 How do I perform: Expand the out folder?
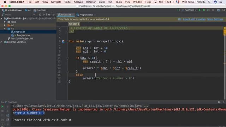point(5,25)
